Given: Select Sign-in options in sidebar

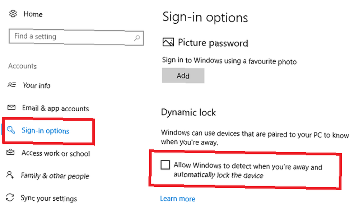Looking at the screenshot, I should click(45, 130).
